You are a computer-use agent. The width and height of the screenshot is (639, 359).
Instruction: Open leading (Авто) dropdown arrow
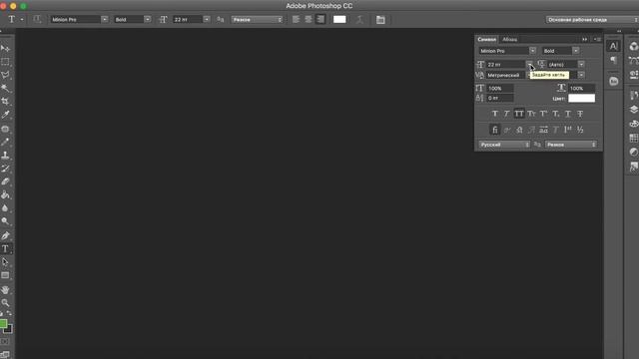pyautogui.click(x=581, y=64)
